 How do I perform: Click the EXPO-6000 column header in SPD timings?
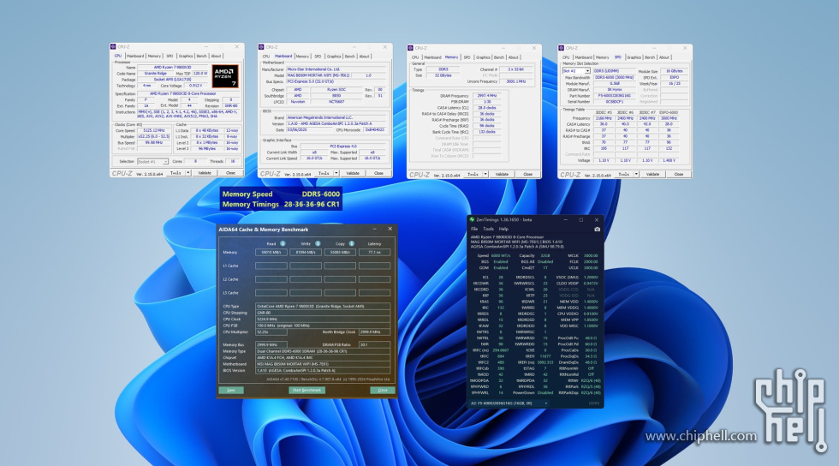(x=669, y=112)
